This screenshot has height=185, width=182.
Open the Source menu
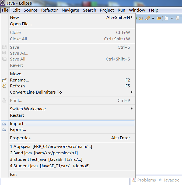click(30, 10)
